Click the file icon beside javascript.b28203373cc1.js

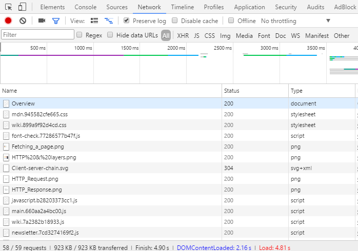(x=6, y=200)
